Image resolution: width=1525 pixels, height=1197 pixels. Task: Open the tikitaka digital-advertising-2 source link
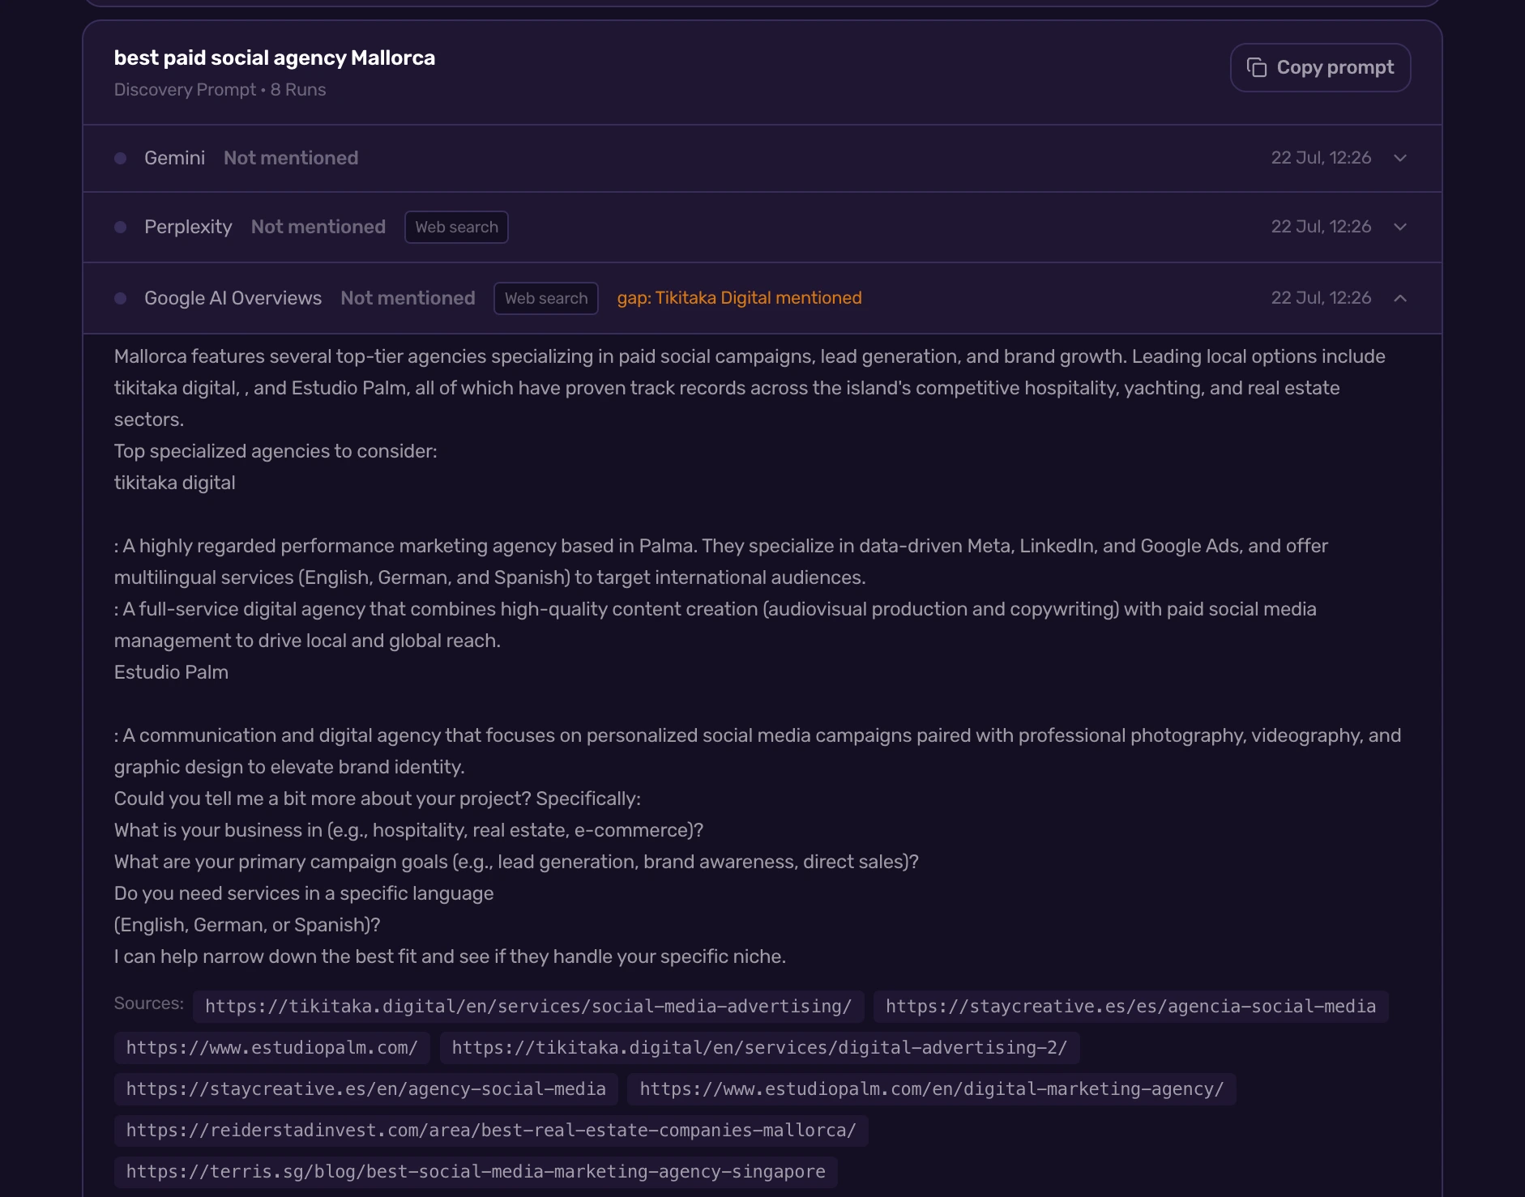(x=759, y=1047)
